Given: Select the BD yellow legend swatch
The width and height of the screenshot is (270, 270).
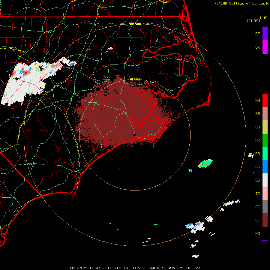Looking at the screenshot, I should 265,127.
